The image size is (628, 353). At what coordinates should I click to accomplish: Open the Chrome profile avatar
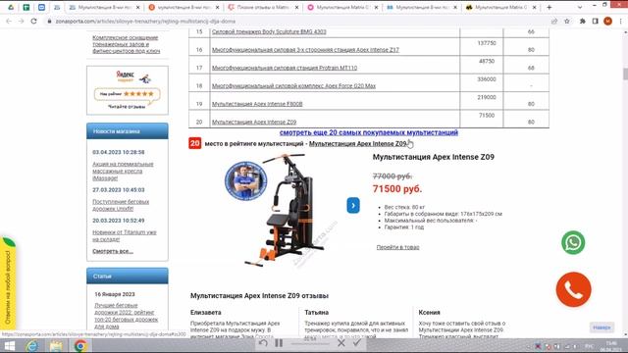tap(607, 22)
